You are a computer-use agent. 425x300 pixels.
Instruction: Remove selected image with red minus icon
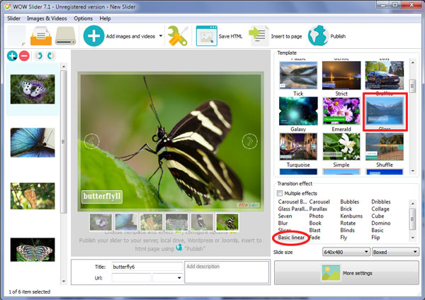24,56
